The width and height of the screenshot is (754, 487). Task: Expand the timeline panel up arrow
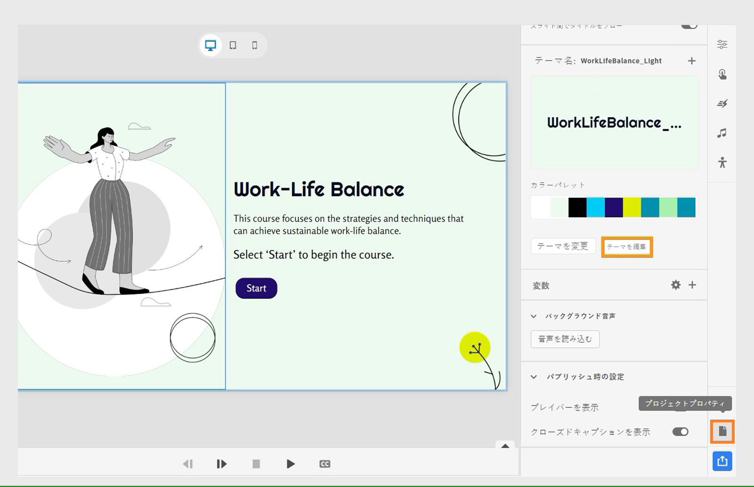pos(505,446)
